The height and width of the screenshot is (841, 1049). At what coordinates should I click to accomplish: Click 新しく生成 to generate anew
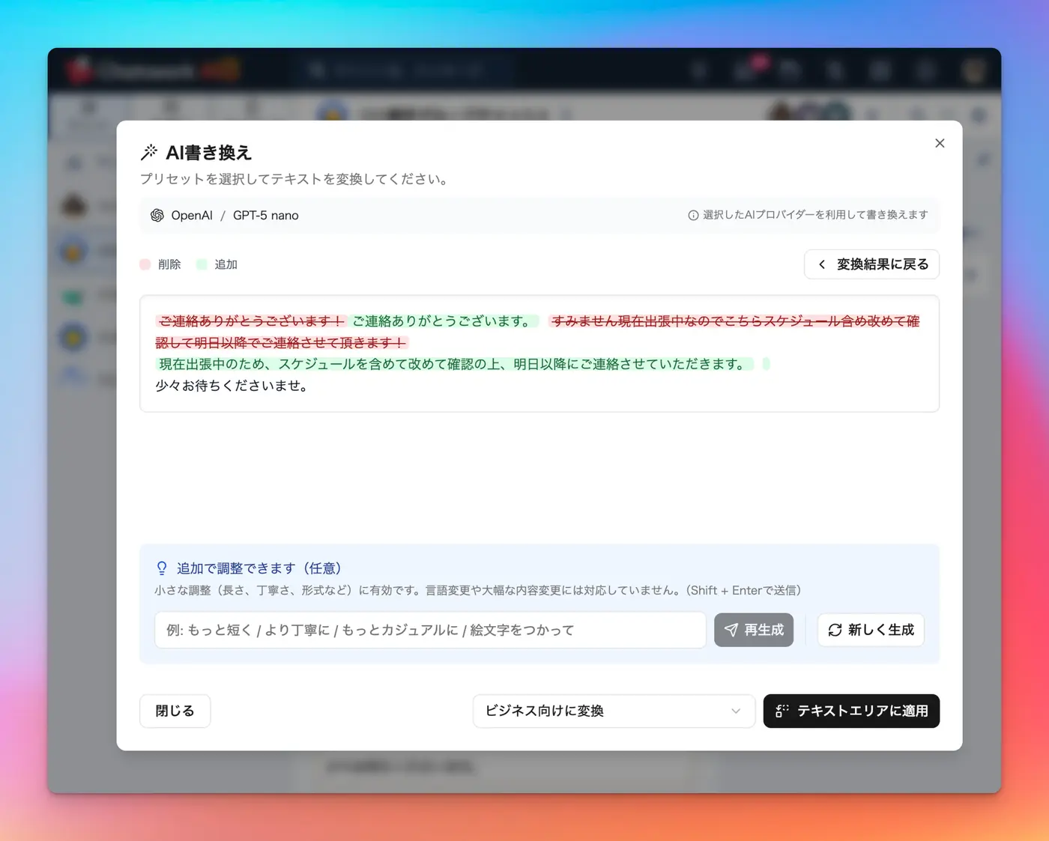click(871, 630)
